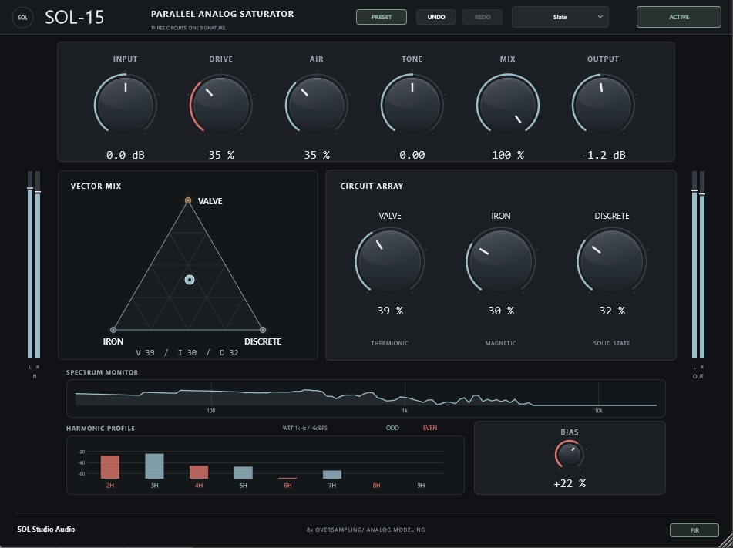This screenshot has width=733, height=548.
Task: Click the dropdown chevron next to Slate
Action: click(600, 17)
